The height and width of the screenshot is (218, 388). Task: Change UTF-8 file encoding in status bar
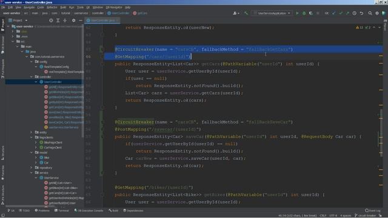coord(333,216)
